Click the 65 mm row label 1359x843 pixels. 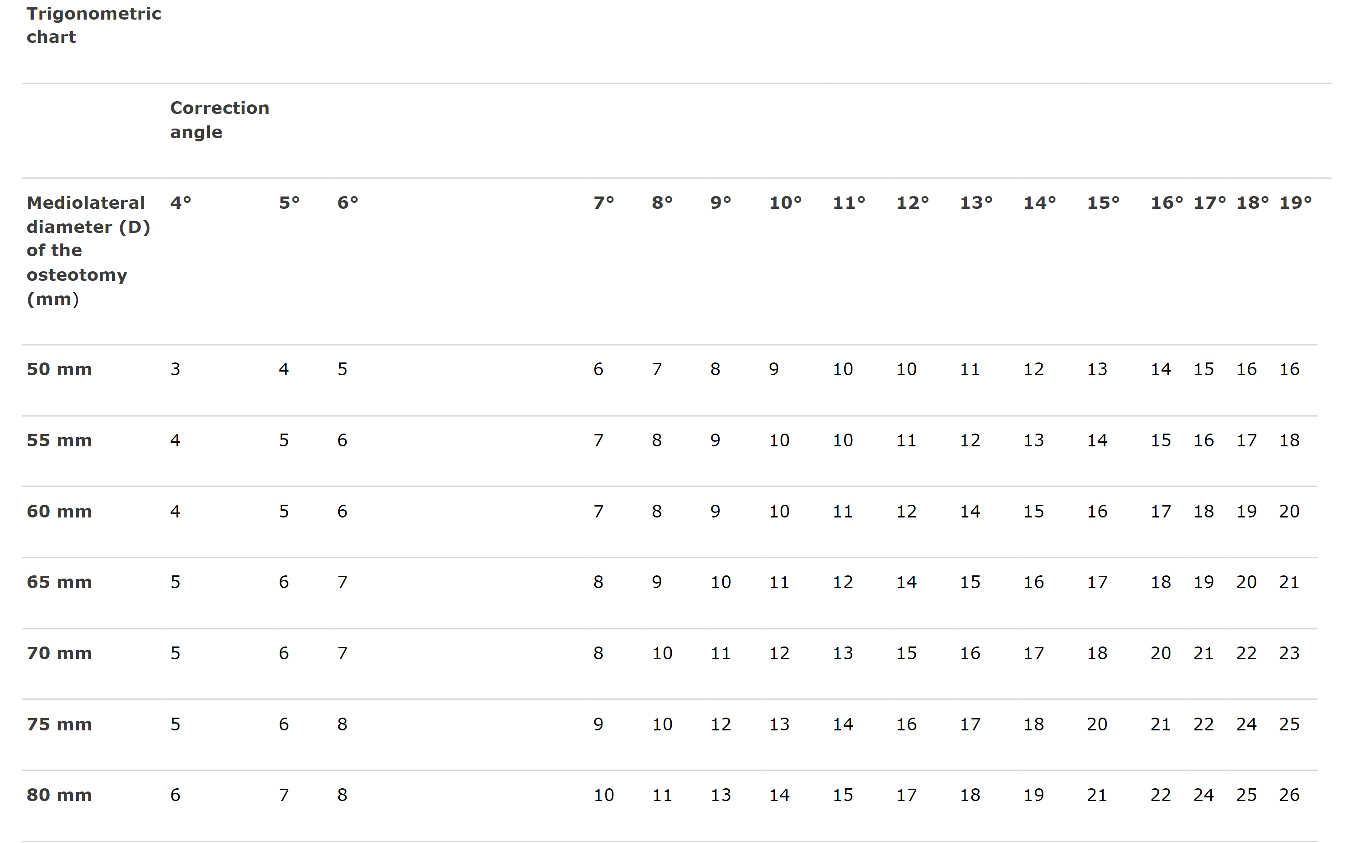click(59, 582)
